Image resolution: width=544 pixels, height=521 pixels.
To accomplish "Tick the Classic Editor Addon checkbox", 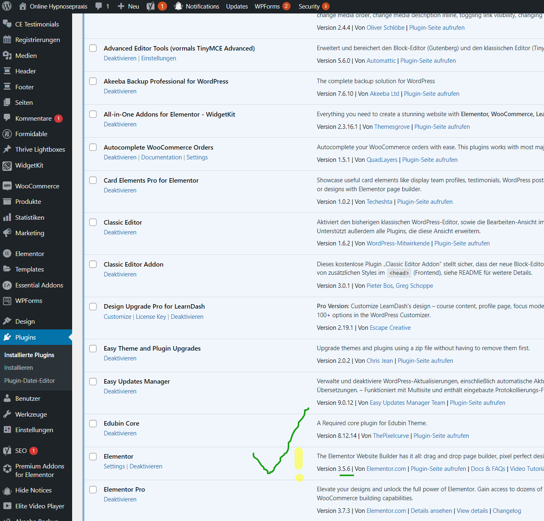I will coord(93,264).
